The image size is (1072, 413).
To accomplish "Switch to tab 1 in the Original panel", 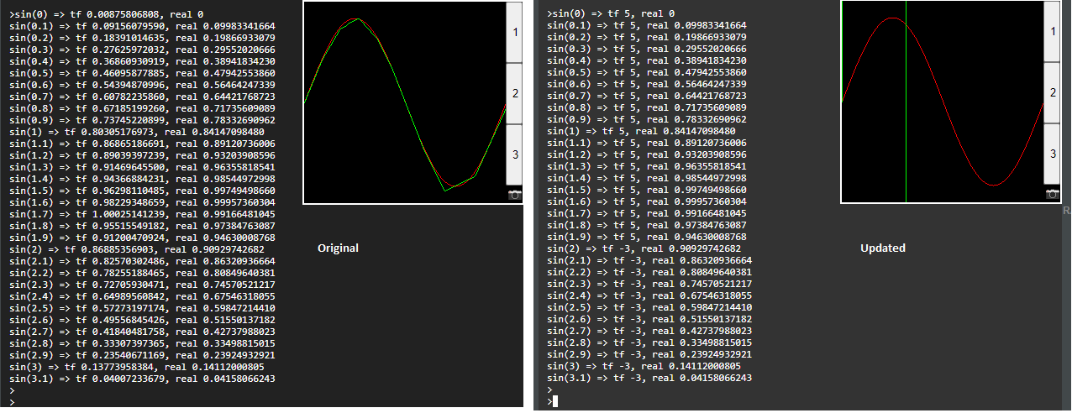I will pyautogui.click(x=515, y=31).
